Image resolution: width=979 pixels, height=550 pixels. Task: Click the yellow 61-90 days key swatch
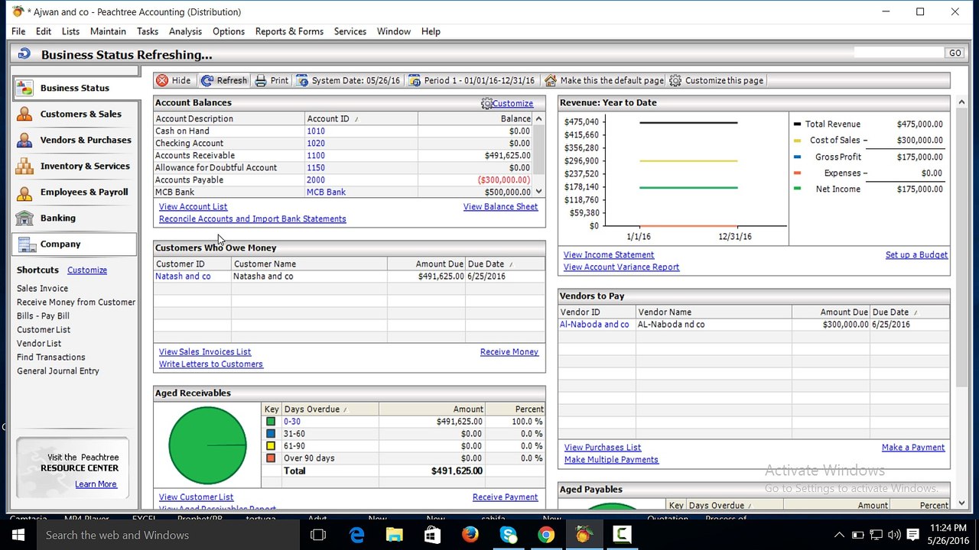271,446
